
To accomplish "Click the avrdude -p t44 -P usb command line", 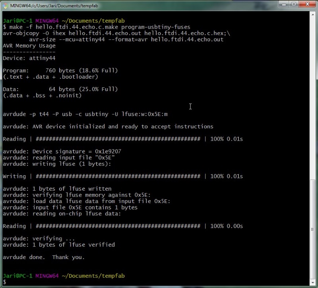I will tap(85, 114).
